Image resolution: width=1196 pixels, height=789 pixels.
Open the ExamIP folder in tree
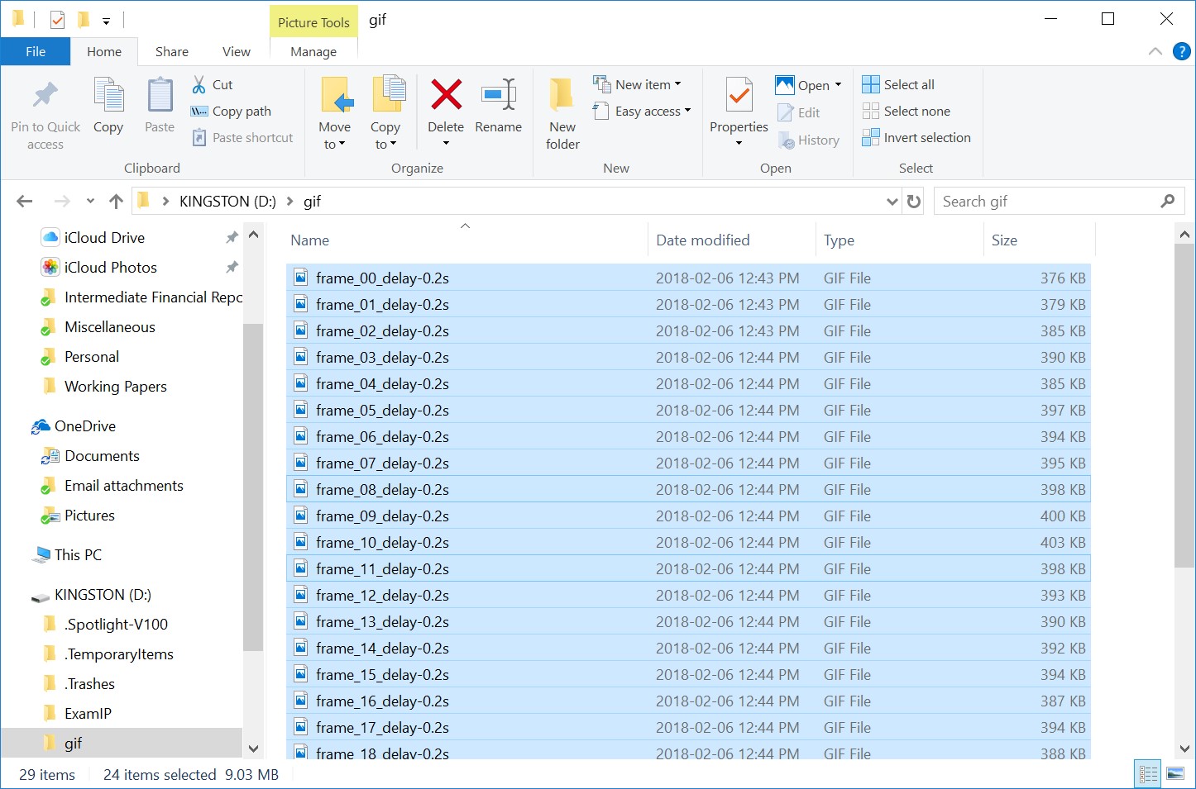coord(88,714)
